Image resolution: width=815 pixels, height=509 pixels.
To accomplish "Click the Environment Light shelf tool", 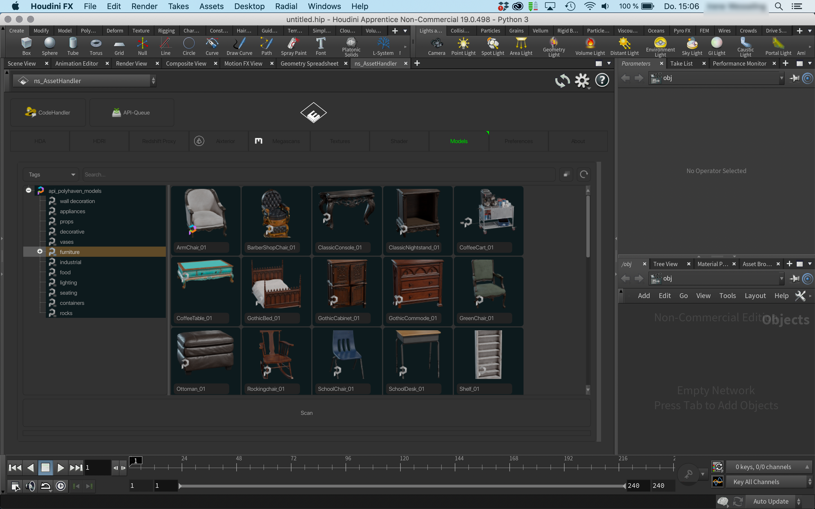I will click(x=660, y=46).
